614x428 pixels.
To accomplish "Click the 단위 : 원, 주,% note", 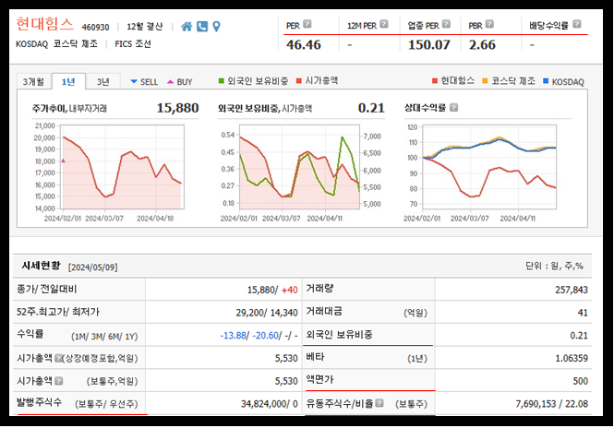I will click(x=554, y=266).
